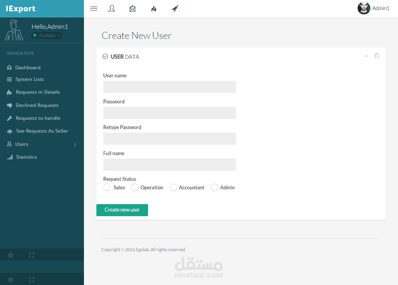Open the mail envelope icon in top bar
The image size is (398, 285).
click(133, 9)
